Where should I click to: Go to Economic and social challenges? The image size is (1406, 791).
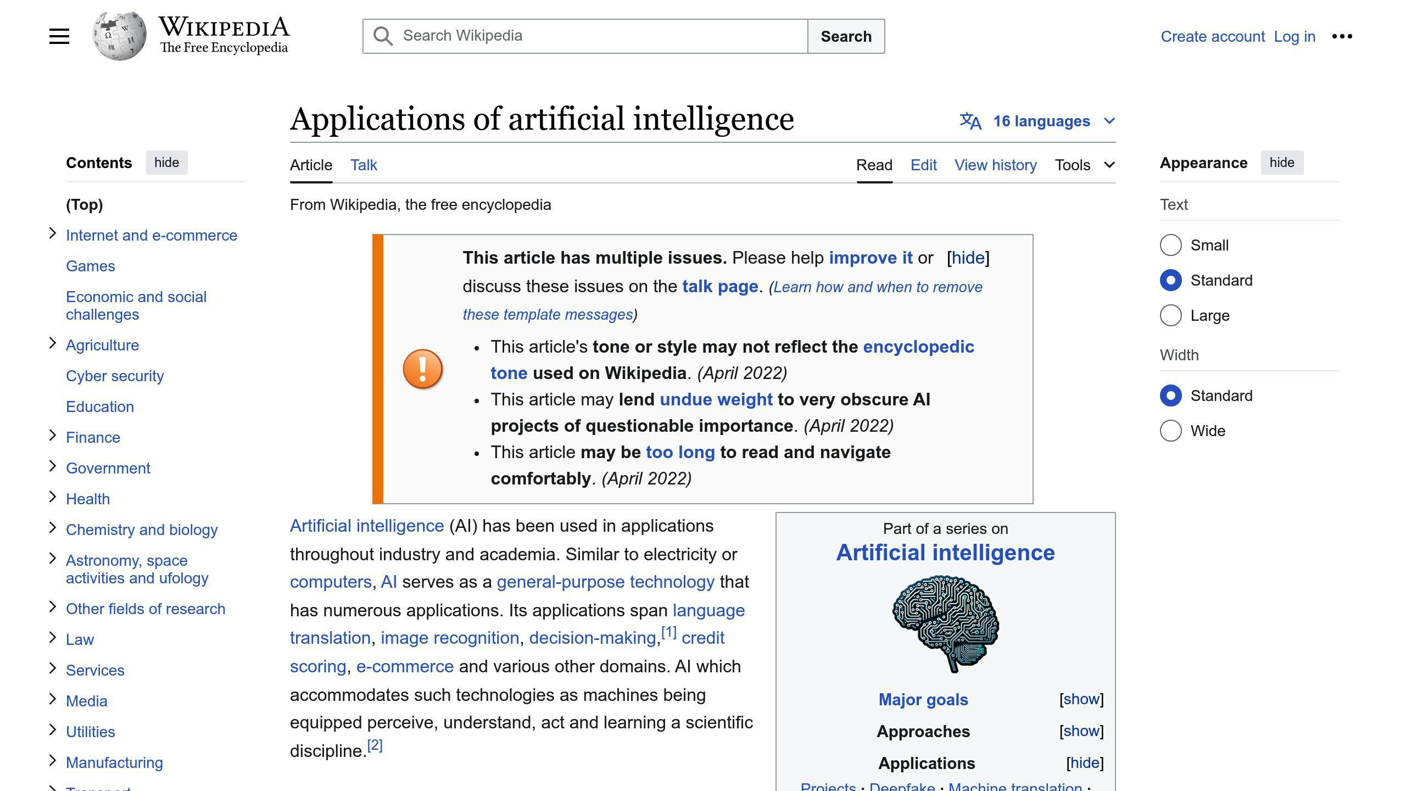[x=136, y=305]
